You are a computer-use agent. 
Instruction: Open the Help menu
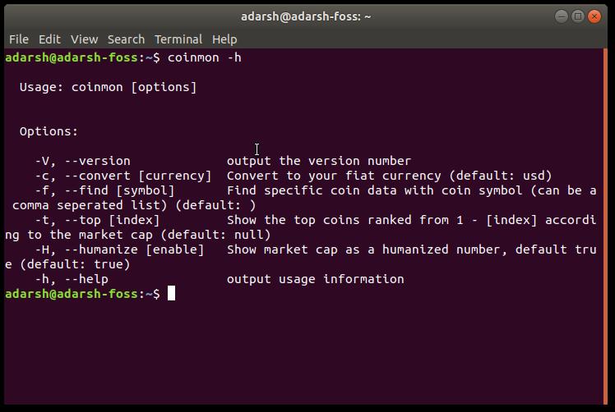click(224, 39)
